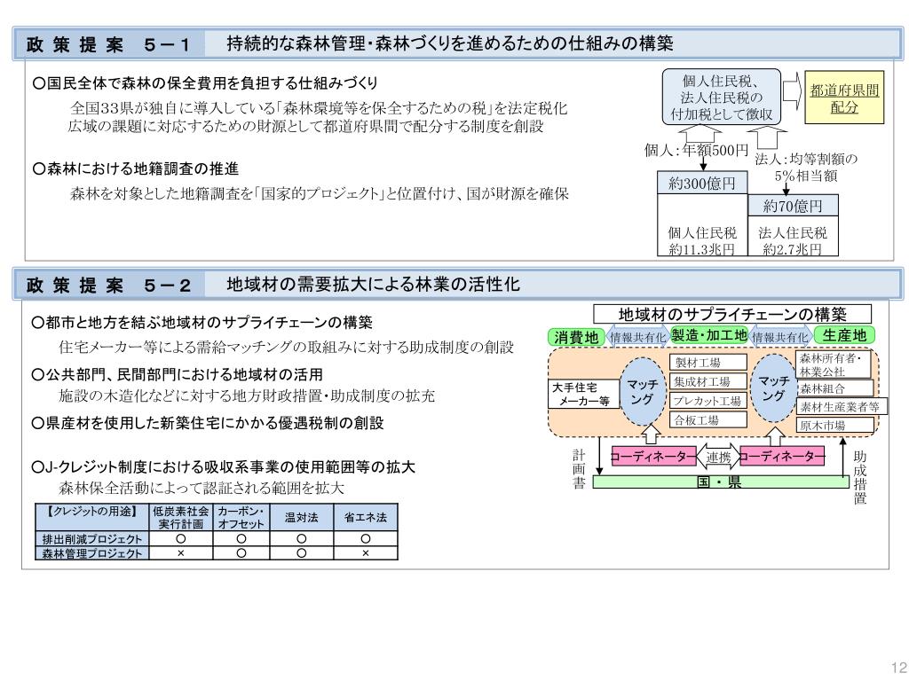Click the column header 省エネ法
The height and width of the screenshot is (681, 909).
(x=365, y=518)
